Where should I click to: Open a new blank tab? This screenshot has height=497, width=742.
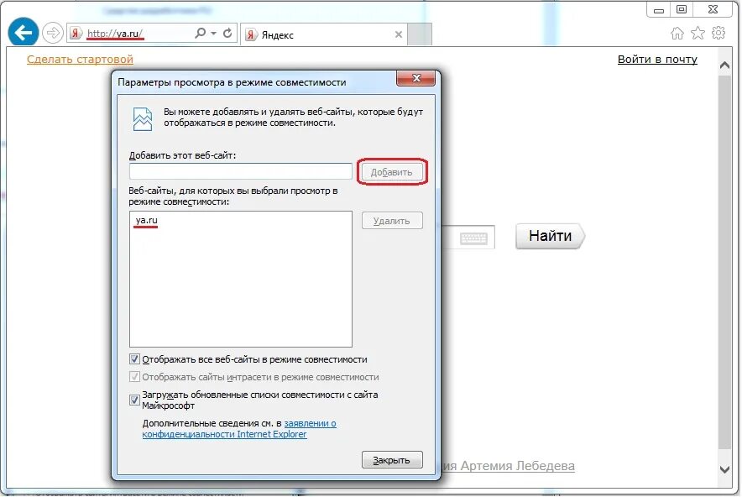[x=420, y=34]
